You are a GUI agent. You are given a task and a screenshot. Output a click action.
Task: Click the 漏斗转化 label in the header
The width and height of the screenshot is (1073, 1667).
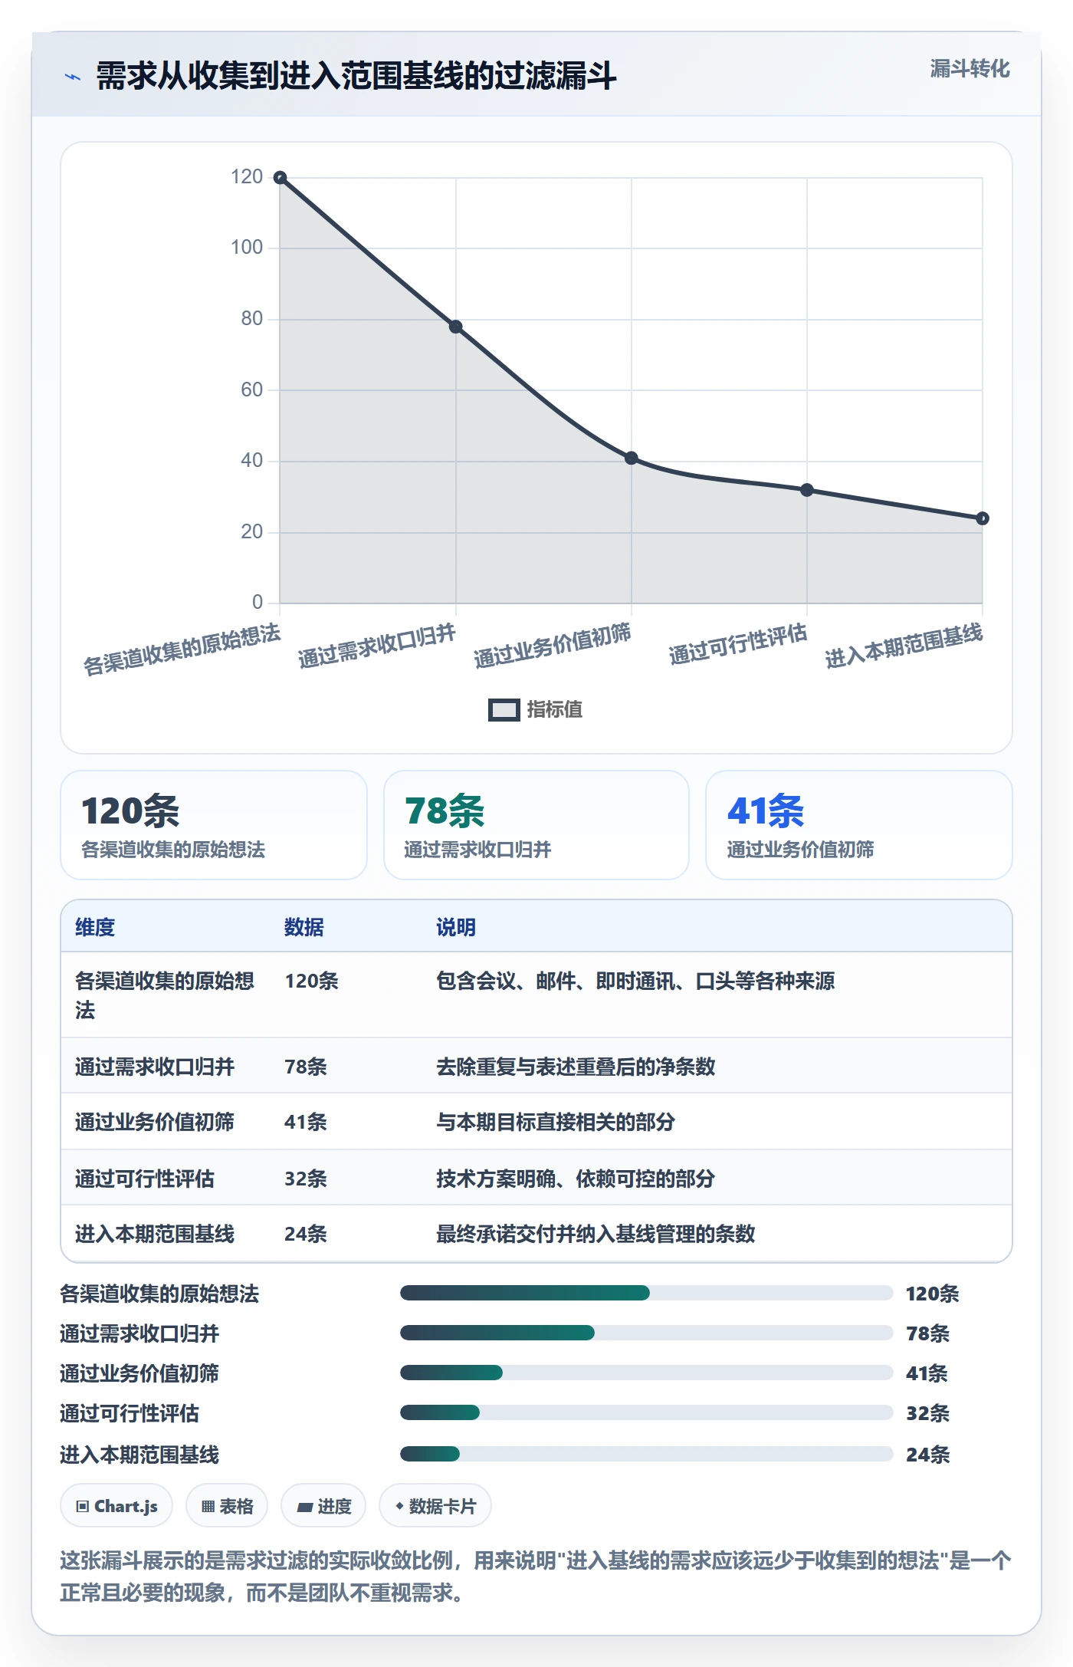click(x=970, y=69)
